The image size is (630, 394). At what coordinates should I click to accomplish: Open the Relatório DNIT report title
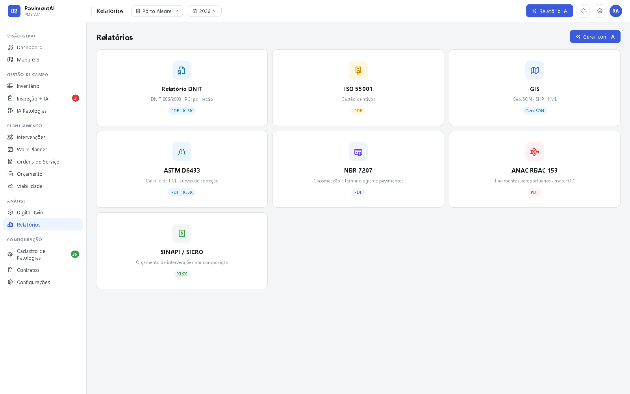tap(182, 89)
